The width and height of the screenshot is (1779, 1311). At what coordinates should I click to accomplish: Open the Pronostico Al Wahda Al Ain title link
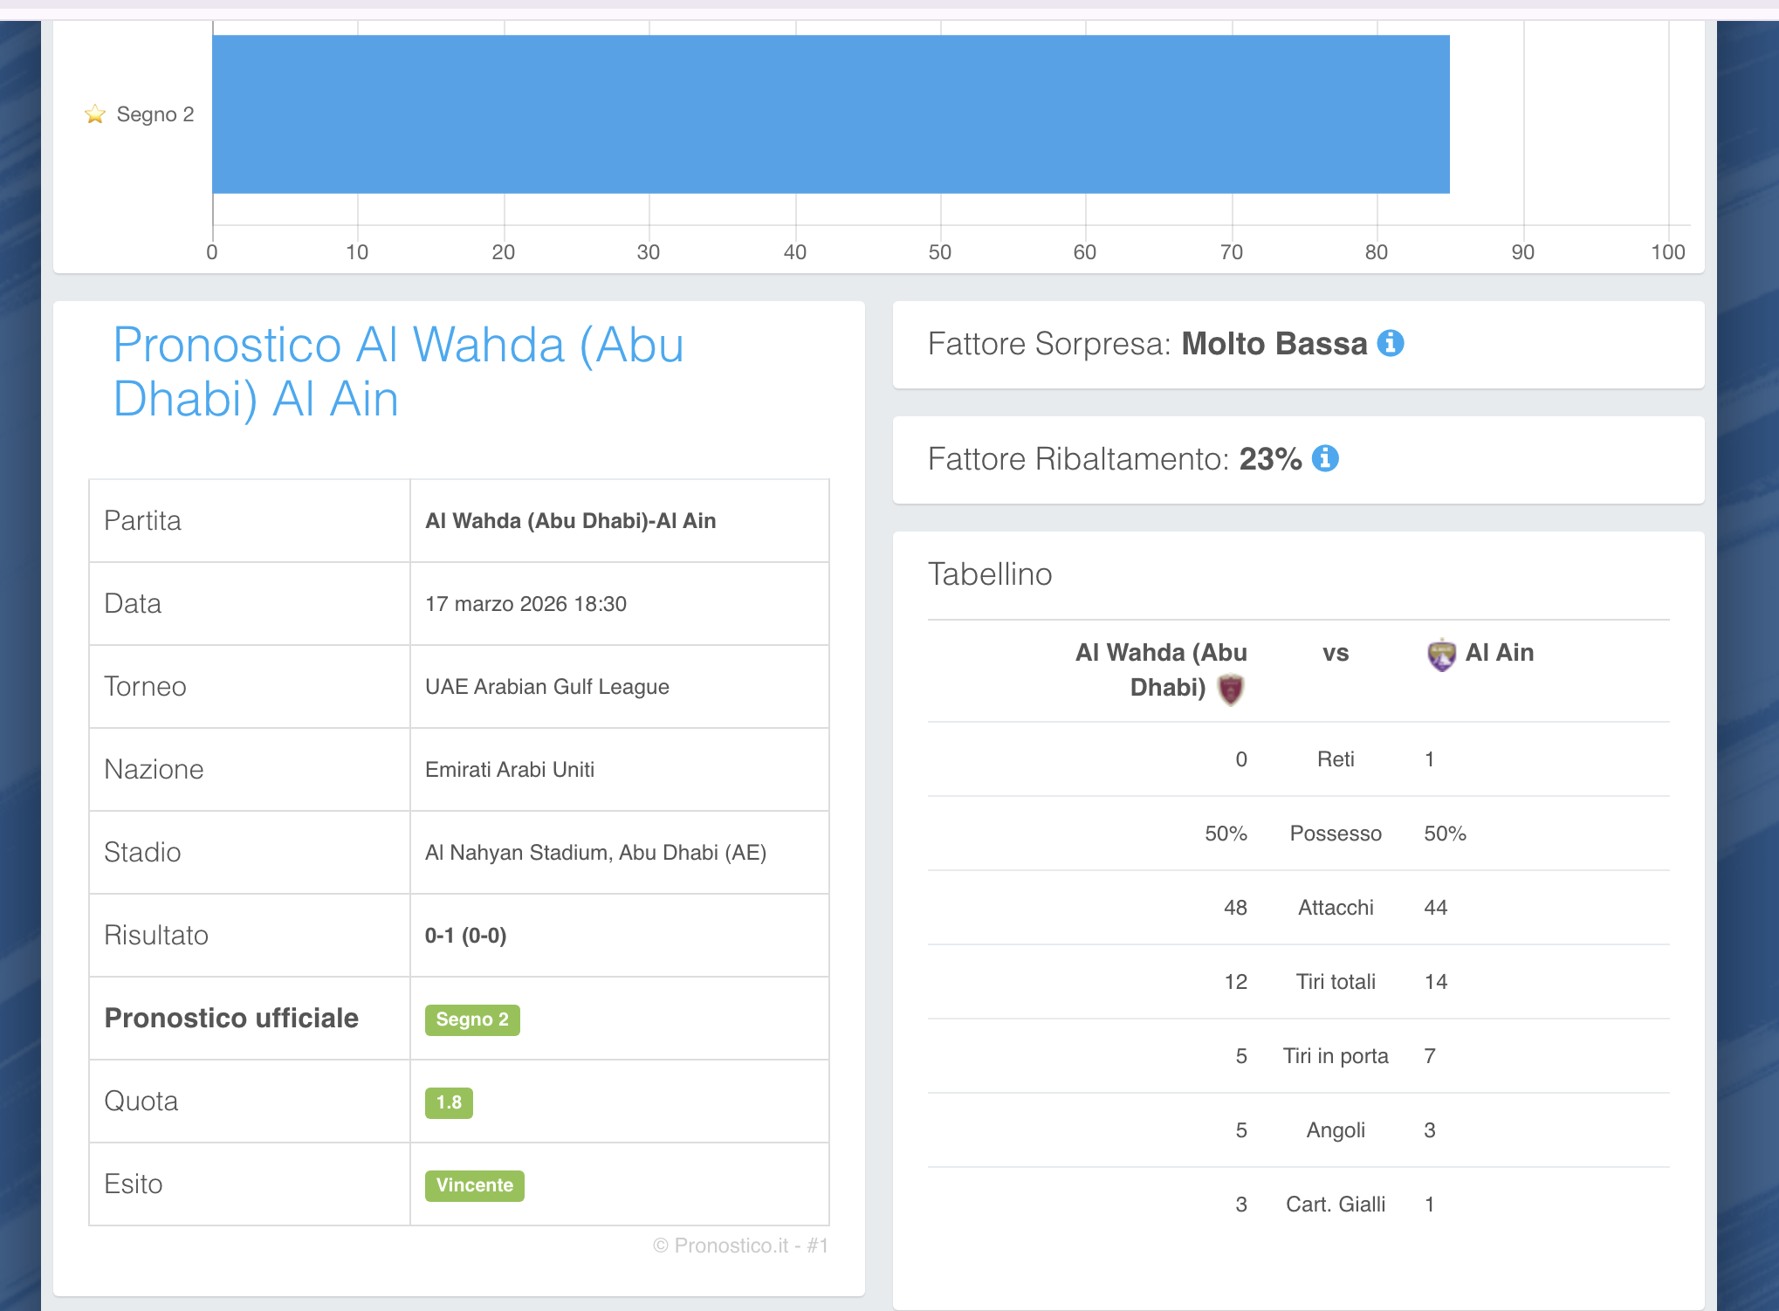click(x=398, y=371)
